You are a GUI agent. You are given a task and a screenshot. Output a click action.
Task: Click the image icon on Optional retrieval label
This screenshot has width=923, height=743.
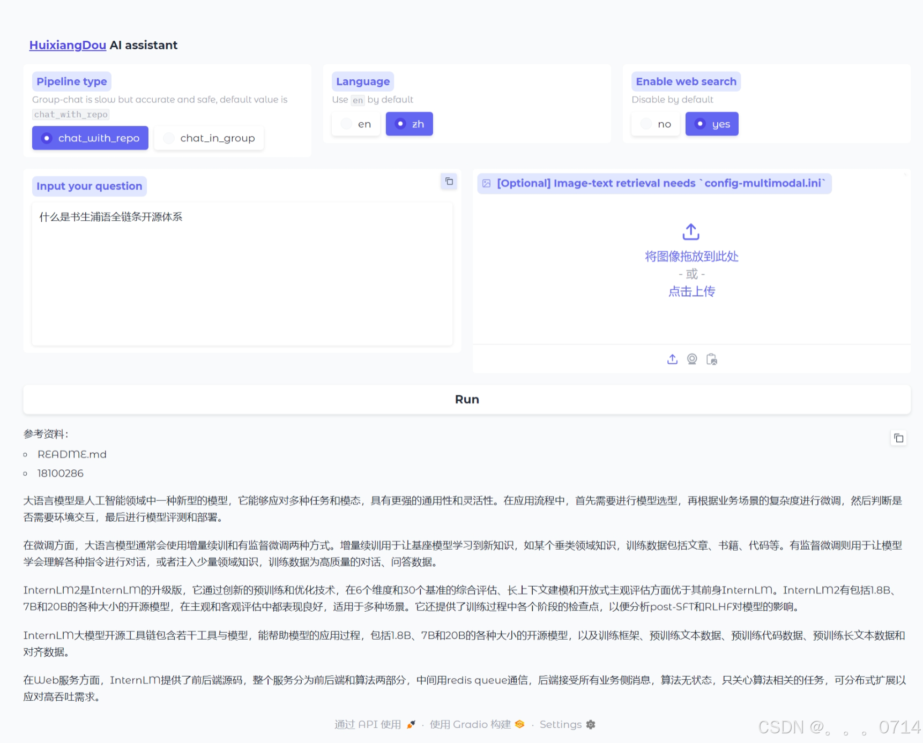pos(486,183)
